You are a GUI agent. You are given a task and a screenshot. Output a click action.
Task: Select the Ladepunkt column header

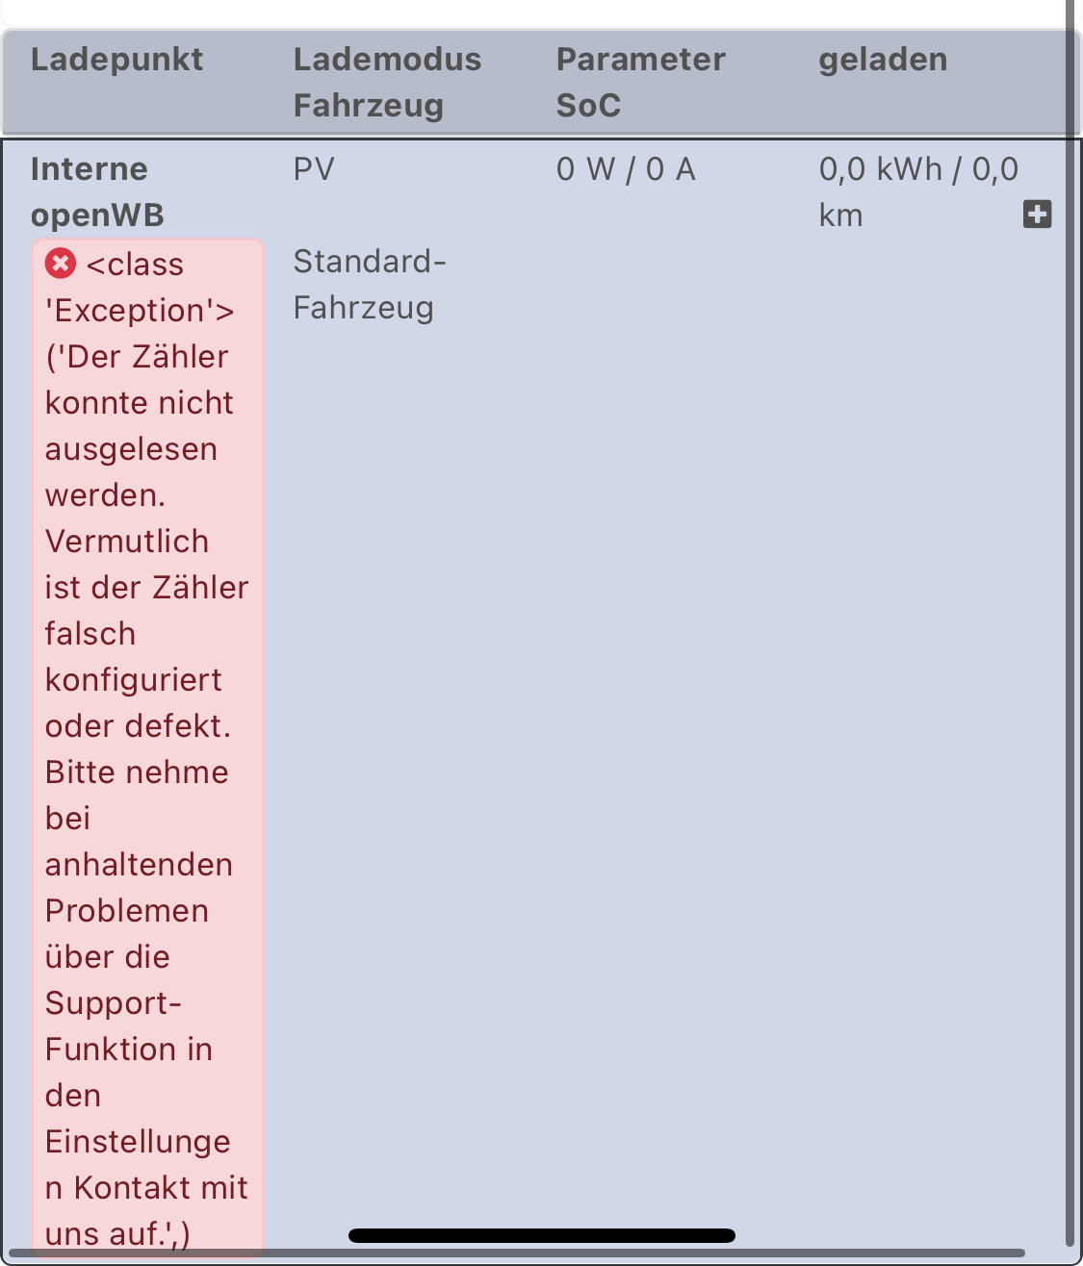(x=117, y=60)
